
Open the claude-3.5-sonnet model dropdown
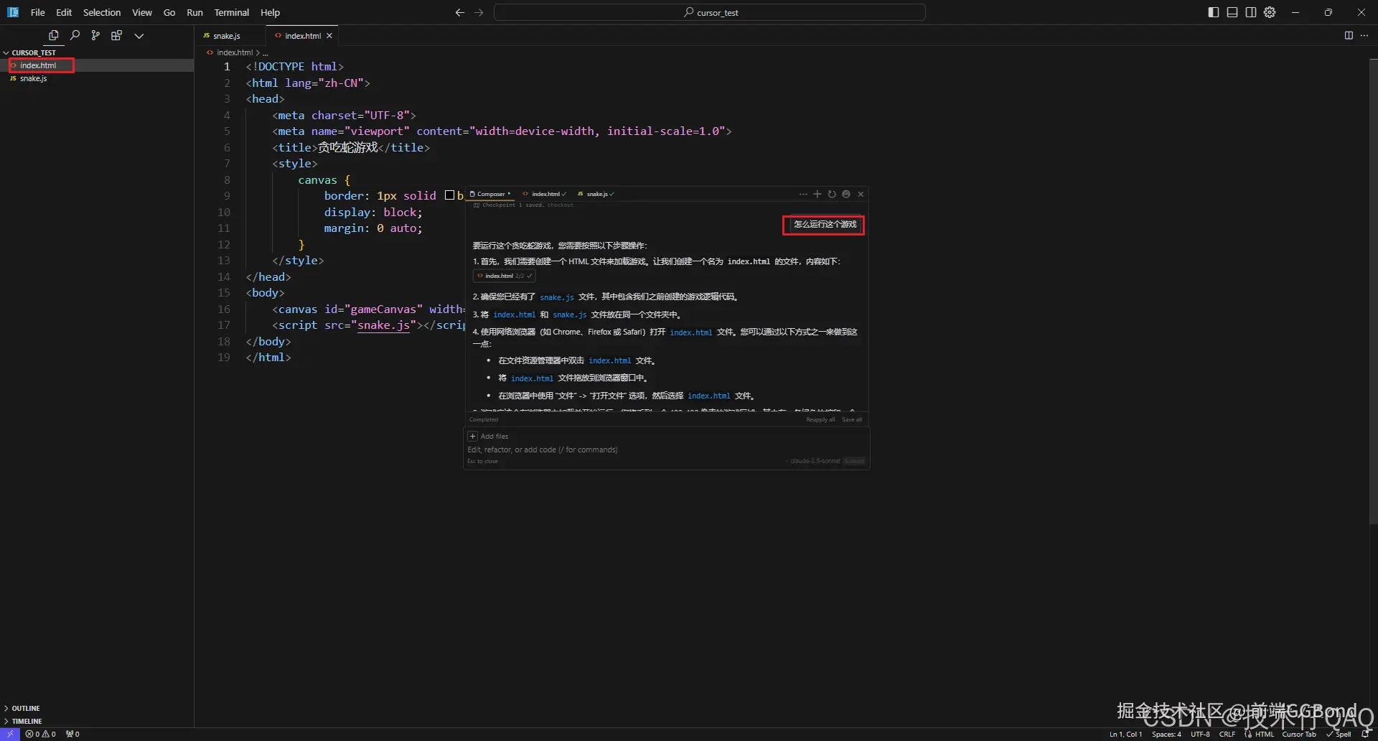pos(815,461)
